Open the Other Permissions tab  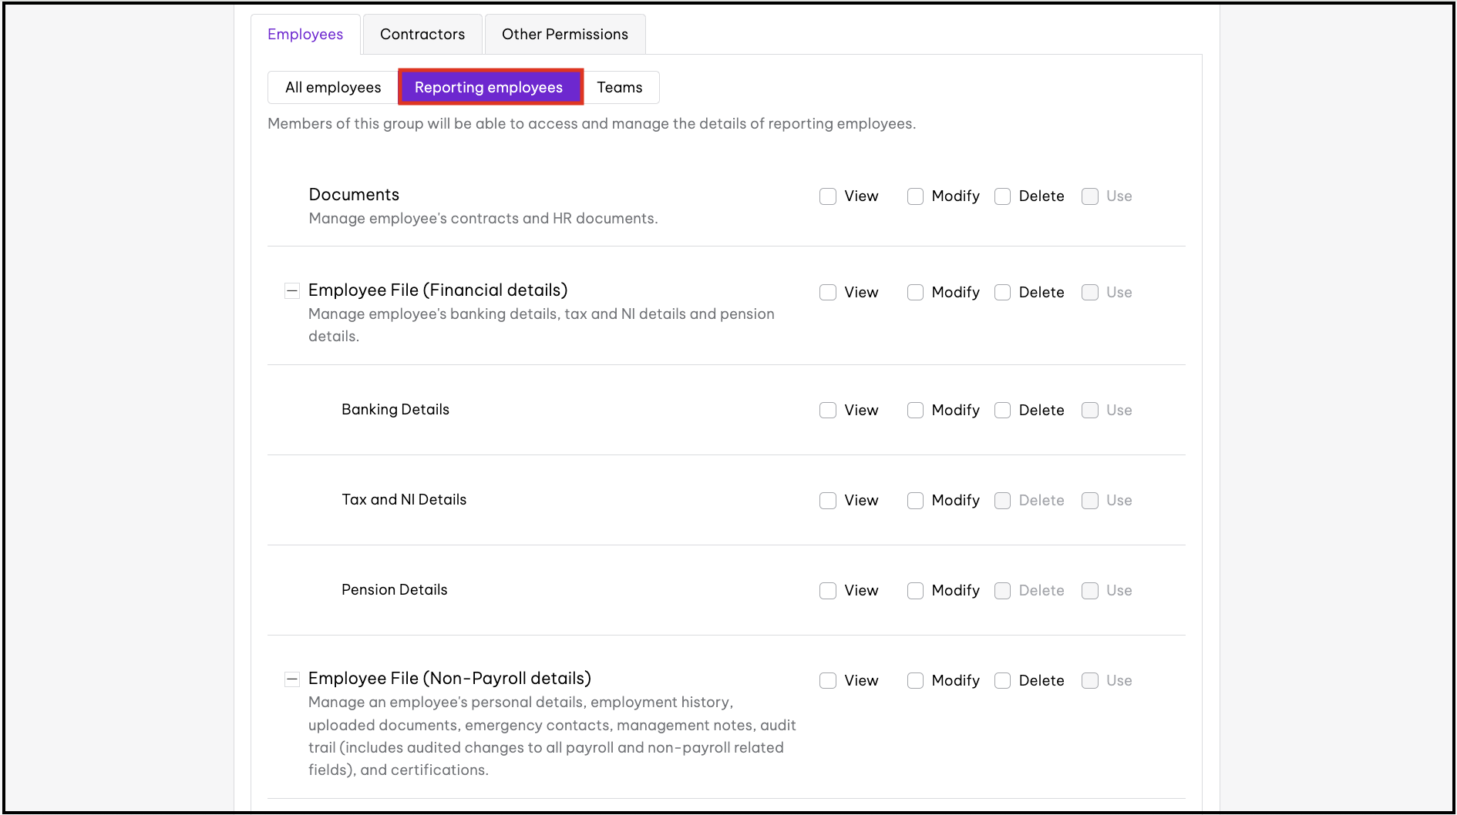564,35
